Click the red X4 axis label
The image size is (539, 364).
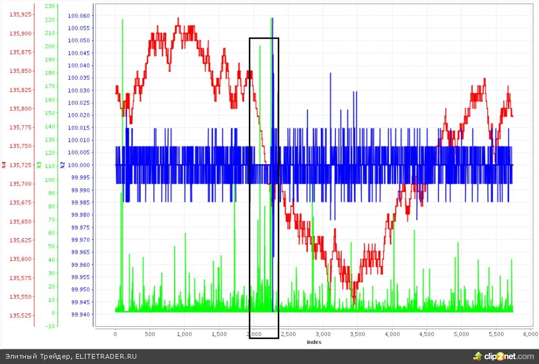(x=4, y=165)
